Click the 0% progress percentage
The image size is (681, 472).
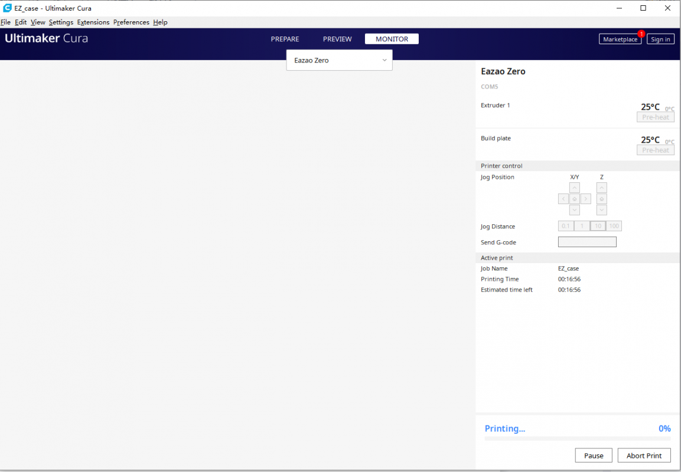pyautogui.click(x=664, y=428)
